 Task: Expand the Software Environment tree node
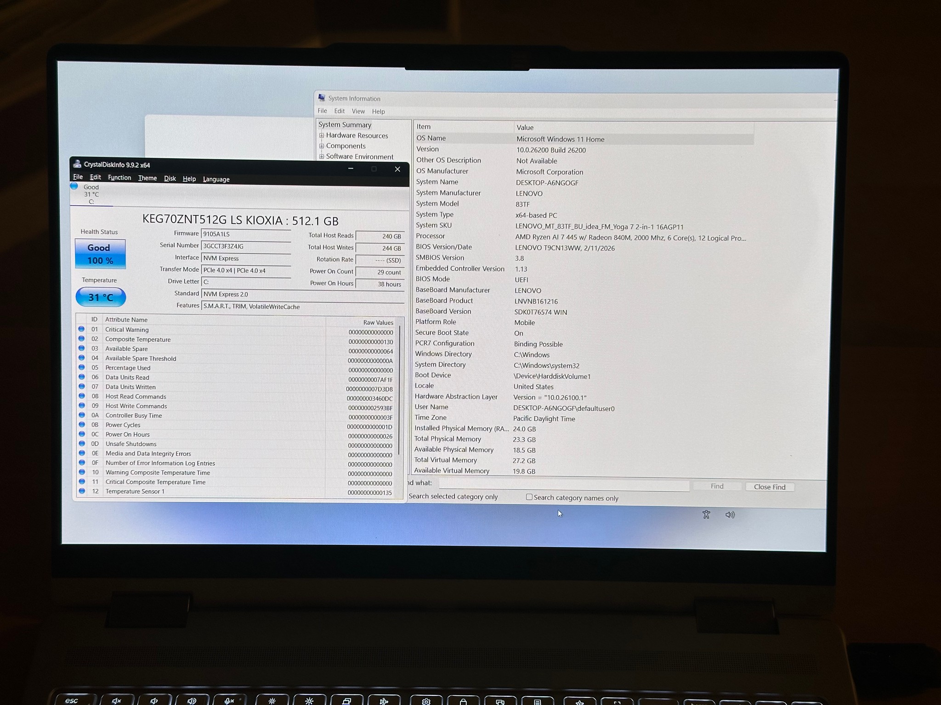322,157
